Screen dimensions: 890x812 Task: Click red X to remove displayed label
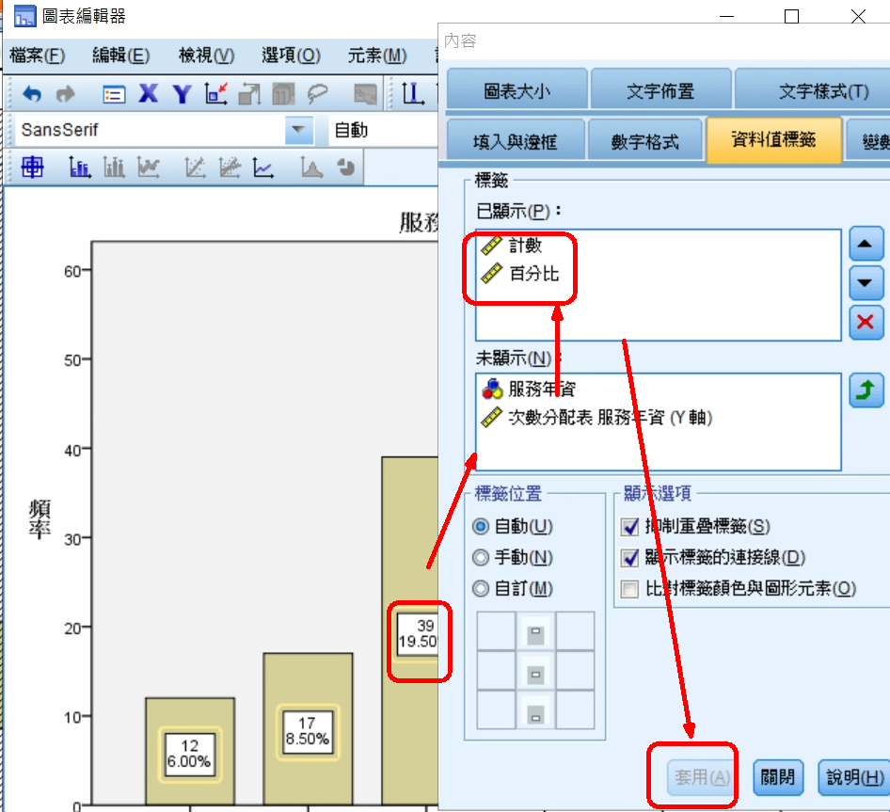pyautogui.click(x=866, y=322)
